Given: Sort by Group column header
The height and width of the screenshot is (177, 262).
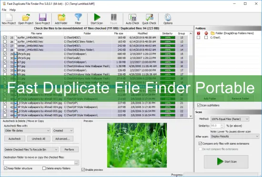Looking at the screenshot, I should click(x=181, y=33).
